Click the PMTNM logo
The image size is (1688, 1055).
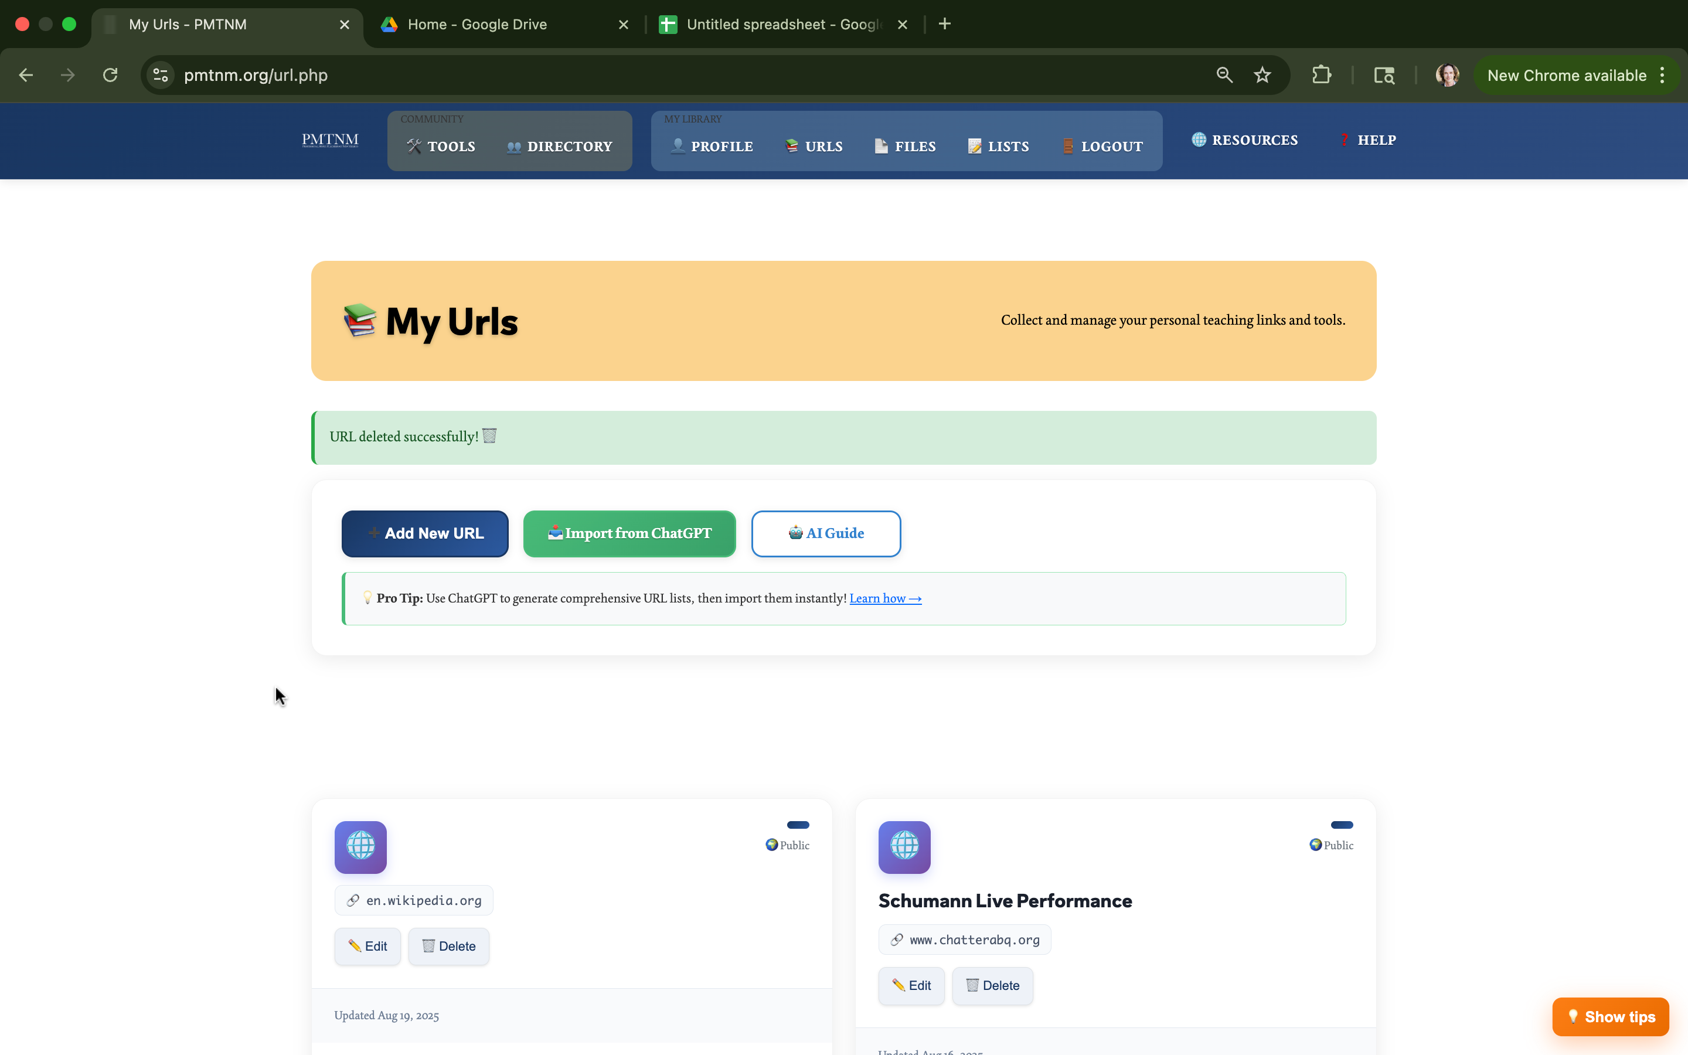click(x=330, y=140)
